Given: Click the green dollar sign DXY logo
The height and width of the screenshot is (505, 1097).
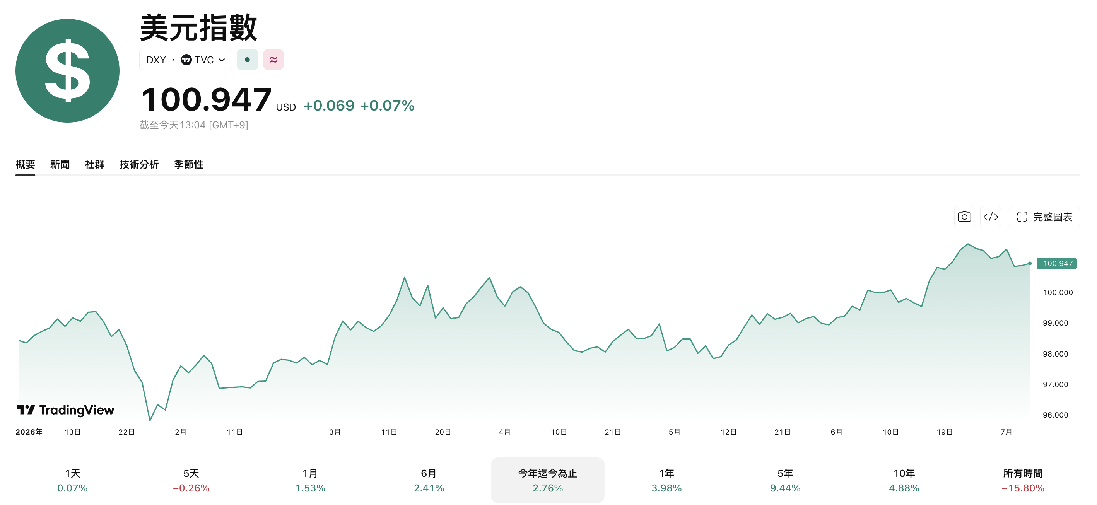Looking at the screenshot, I should click(67, 71).
